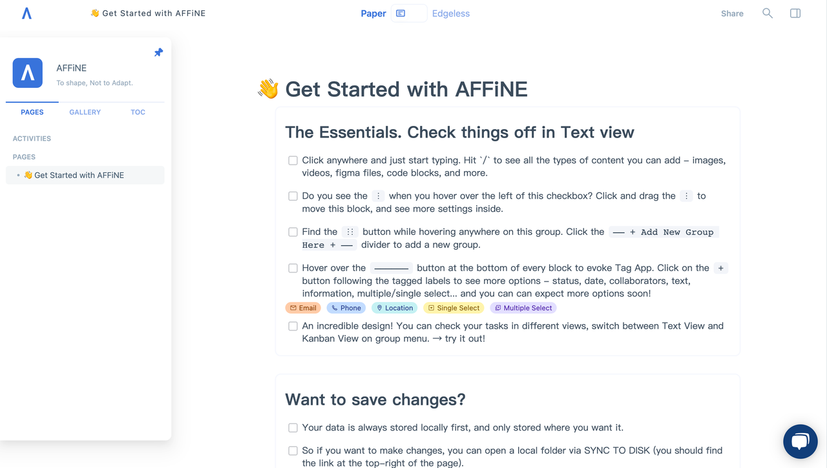Click the AFFiNE workspace avatar
Image resolution: width=827 pixels, height=468 pixels.
[28, 73]
